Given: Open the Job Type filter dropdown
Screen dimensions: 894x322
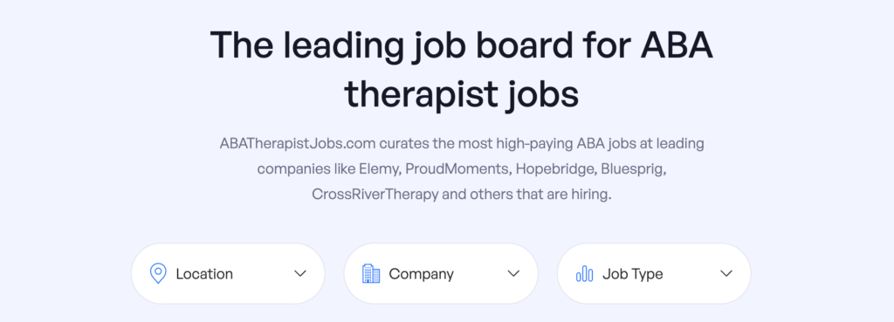Looking at the screenshot, I should tap(654, 273).
